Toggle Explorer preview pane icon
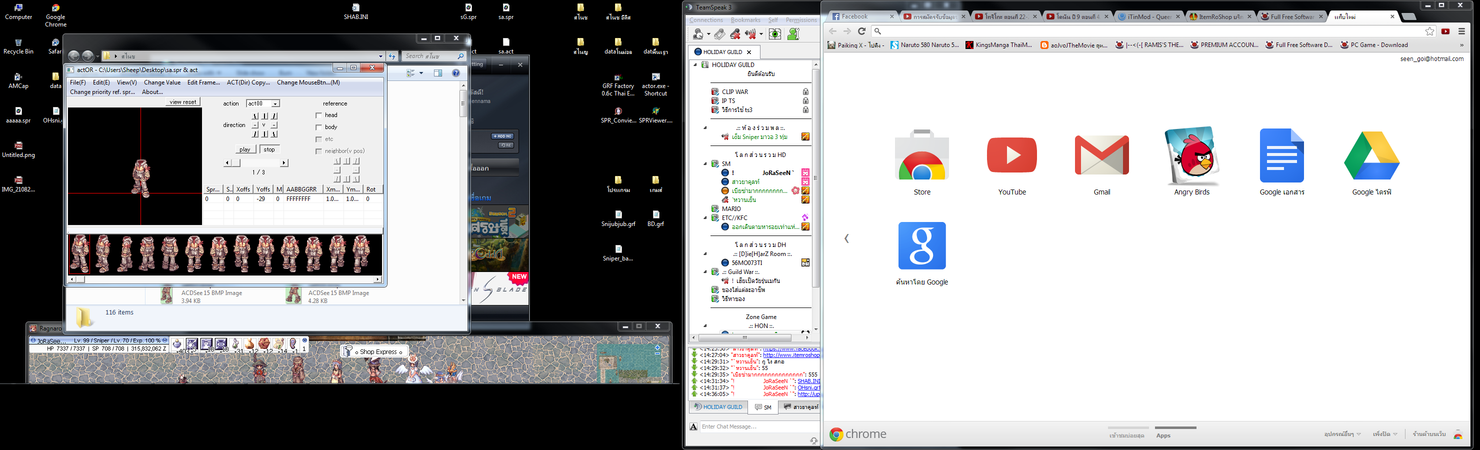The height and width of the screenshot is (450, 1480). pos(438,73)
